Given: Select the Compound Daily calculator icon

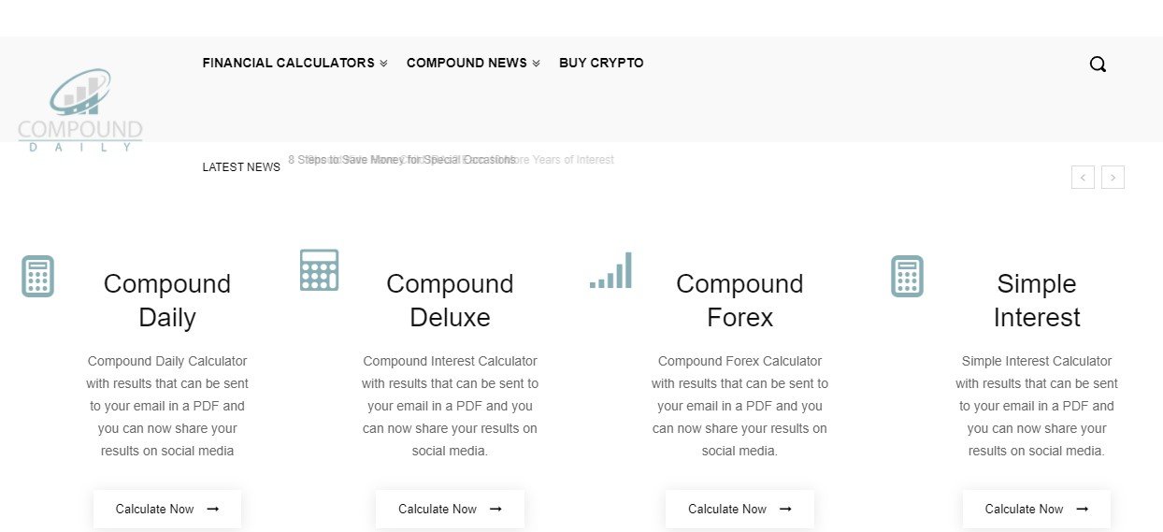Looking at the screenshot, I should pyautogui.click(x=37, y=276).
